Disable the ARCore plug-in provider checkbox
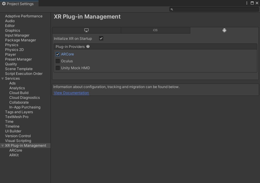The height and width of the screenshot is (183, 260). click(x=58, y=54)
